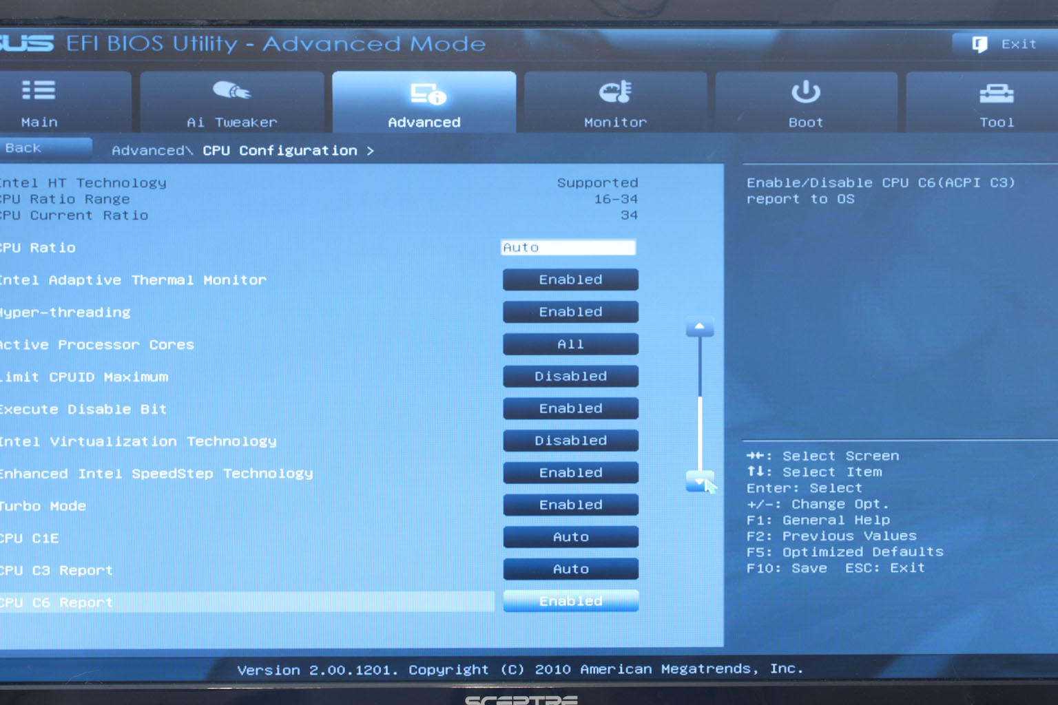Go to the Boot tab label

806,123
